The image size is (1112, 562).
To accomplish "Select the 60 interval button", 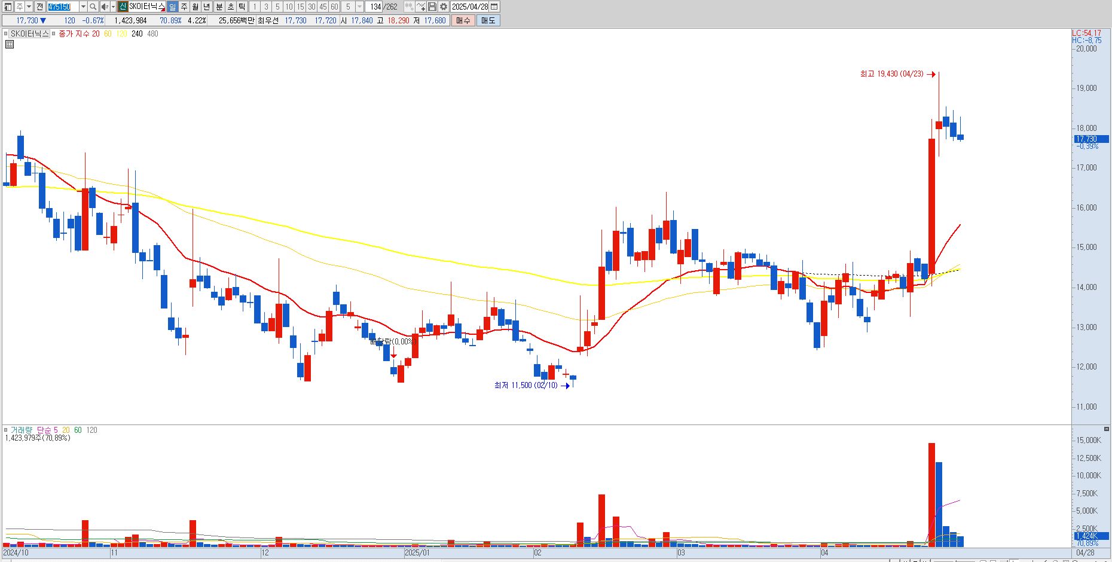I will tap(334, 7).
